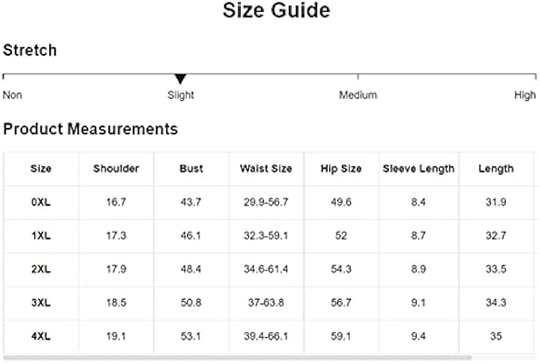
Task: Click the black triangle stretch marker
Action: click(181, 79)
